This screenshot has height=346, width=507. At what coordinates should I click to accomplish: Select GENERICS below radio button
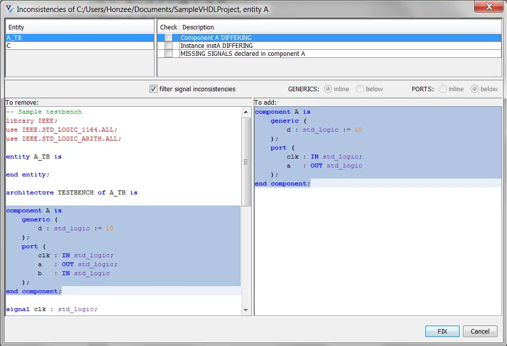pyautogui.click(x=359, y=89)
